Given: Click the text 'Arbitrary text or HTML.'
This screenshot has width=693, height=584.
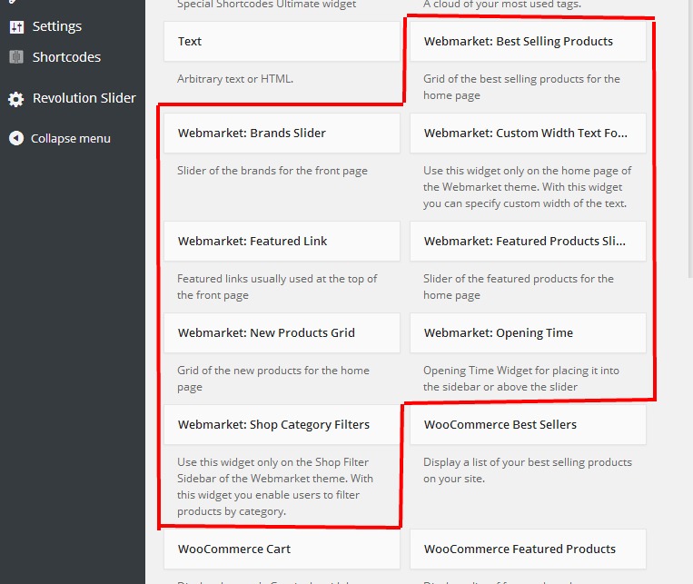Looking at the screenshot, I should (235, 79).
